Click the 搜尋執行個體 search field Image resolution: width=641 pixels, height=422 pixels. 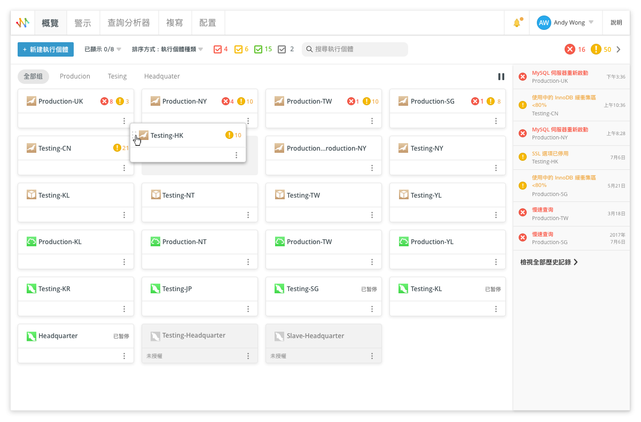pyautogui.click(x=358, y=49)
